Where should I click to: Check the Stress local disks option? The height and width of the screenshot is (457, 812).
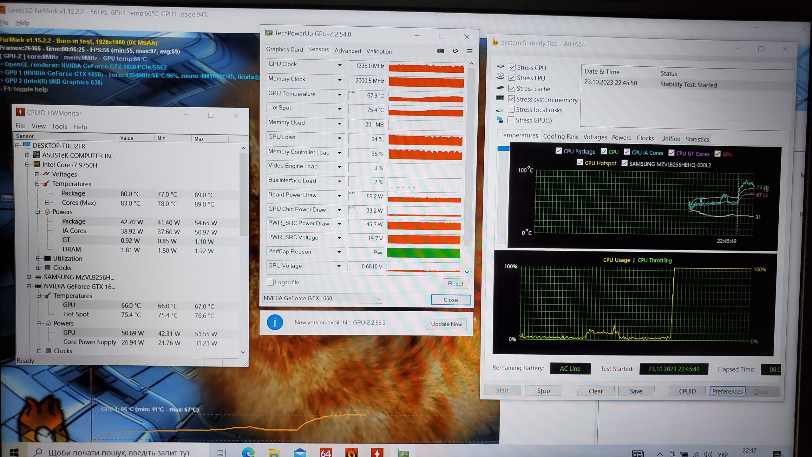(x=511, y=109)
